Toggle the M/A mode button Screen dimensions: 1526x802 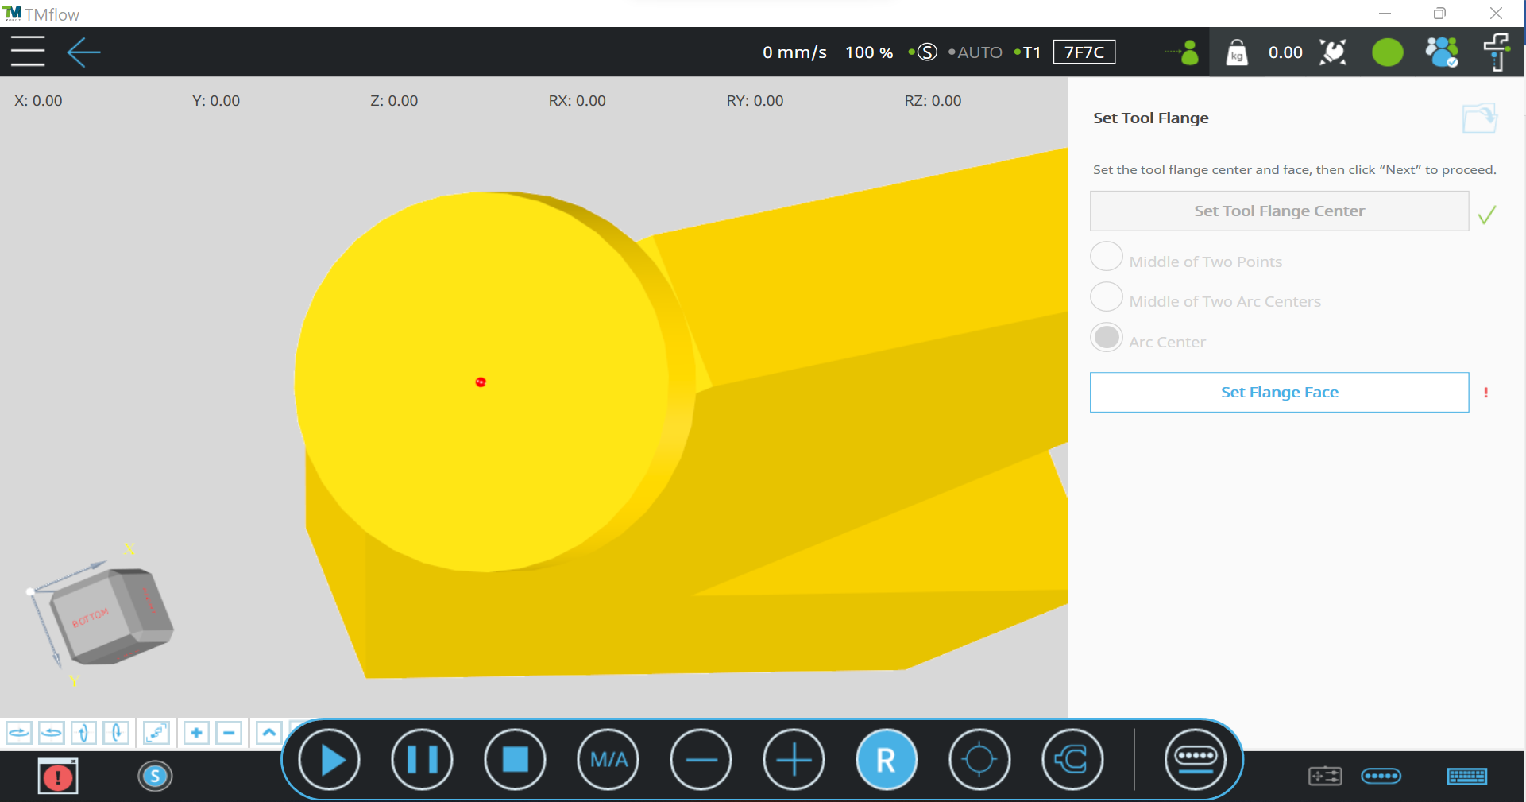pos(608,760)
